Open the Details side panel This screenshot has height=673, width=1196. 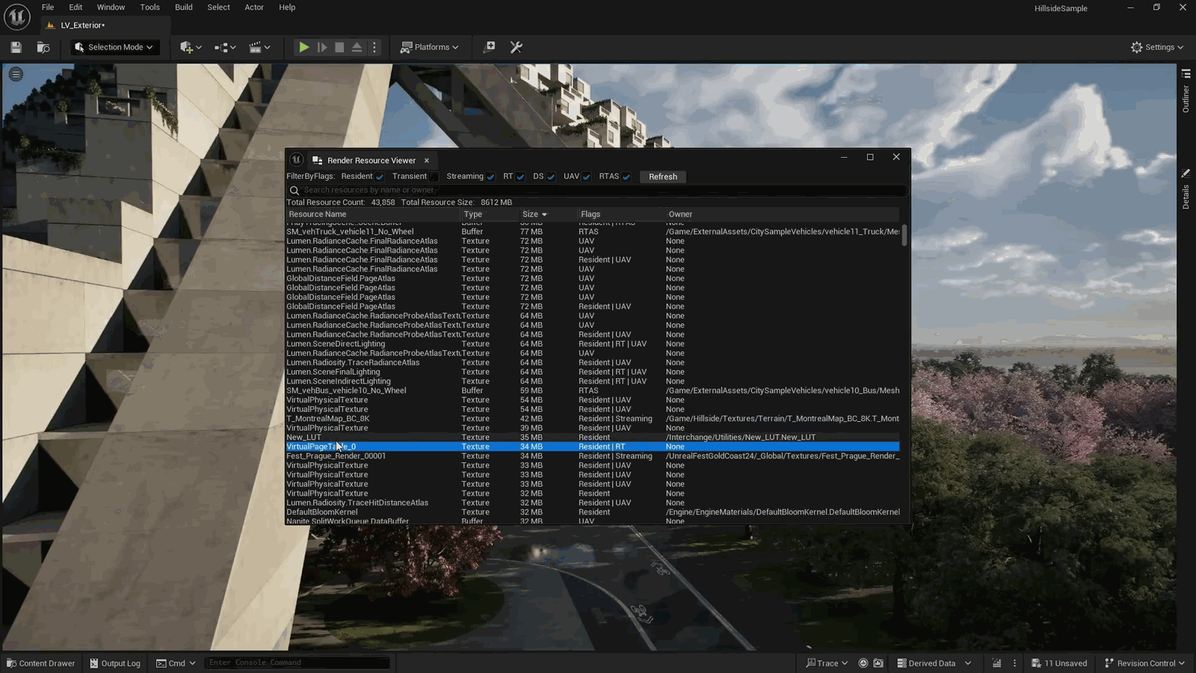(x=1186, y=189)
